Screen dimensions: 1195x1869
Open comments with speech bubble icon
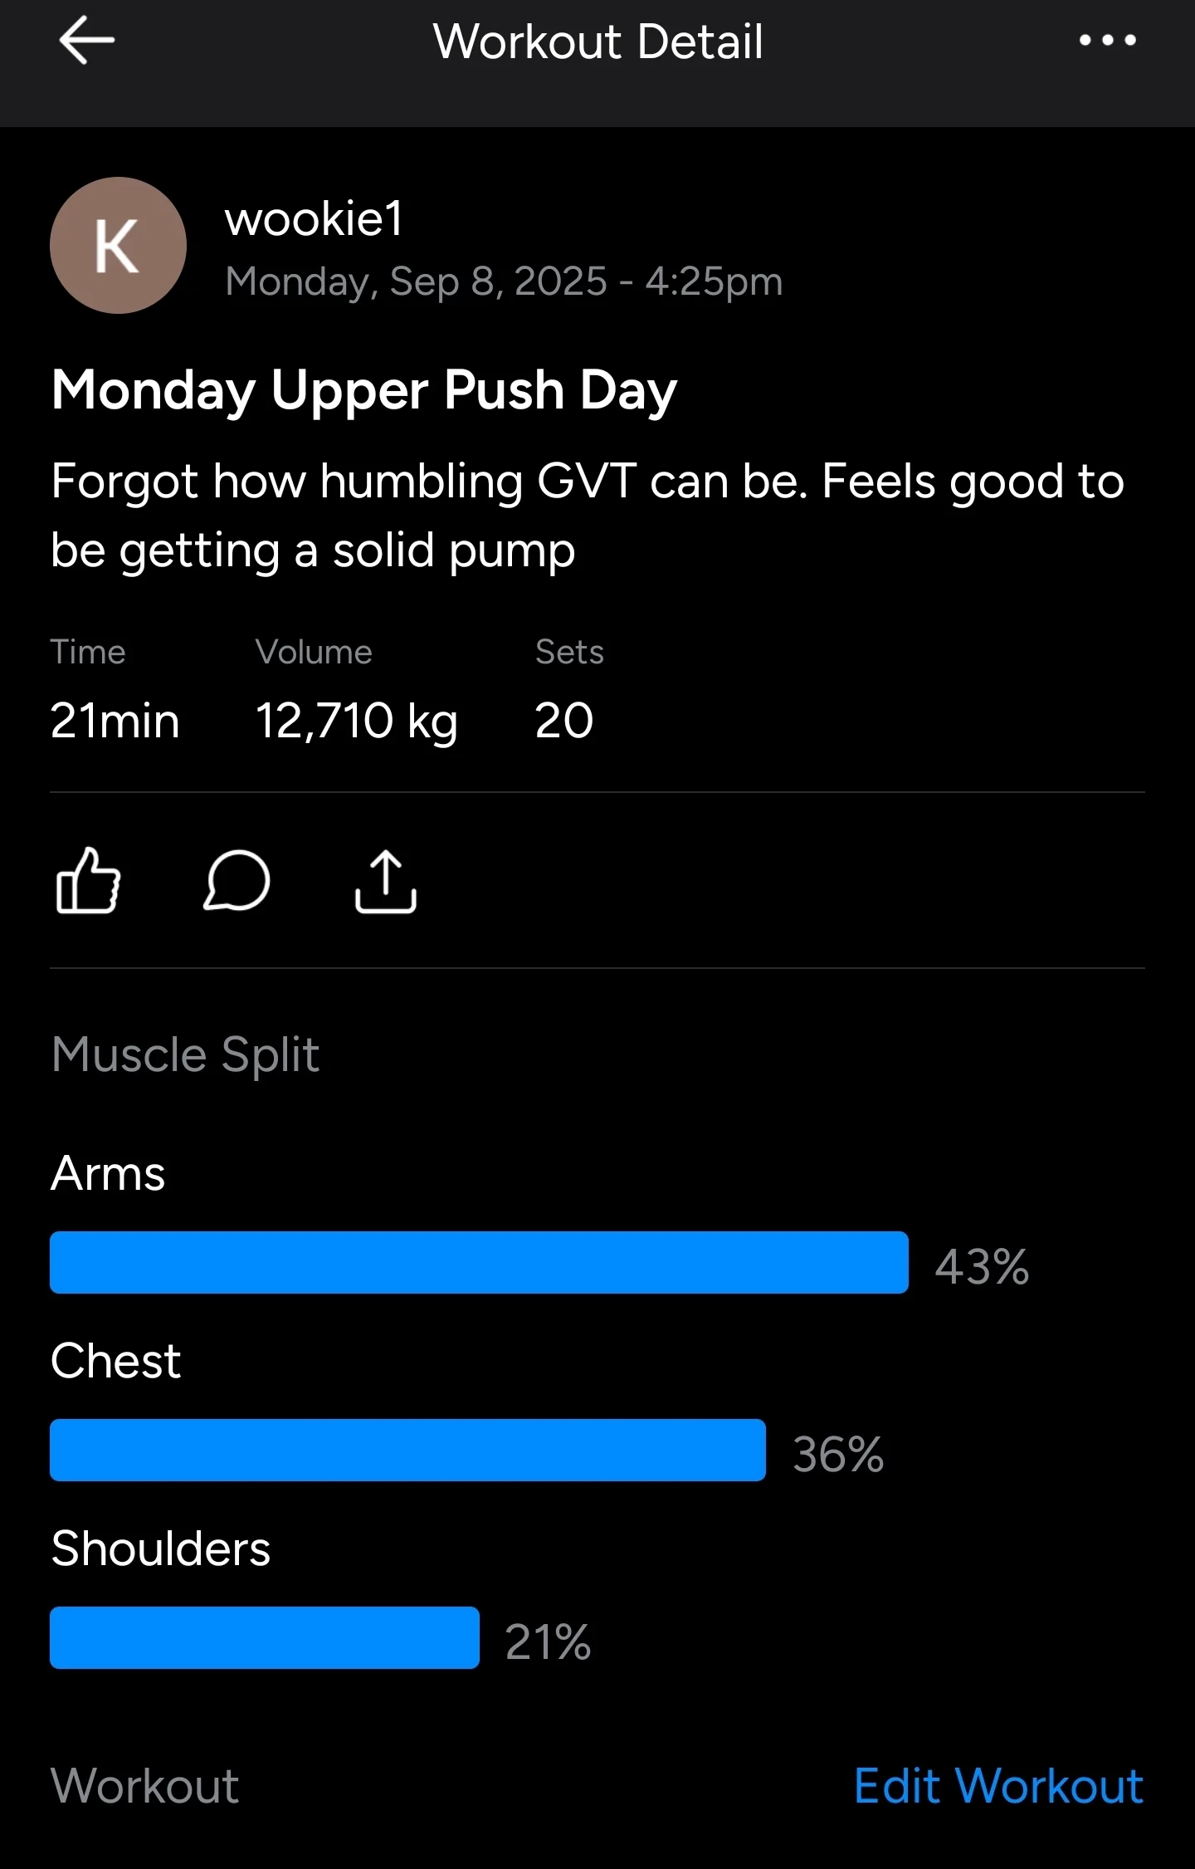[x=237, y=881]
